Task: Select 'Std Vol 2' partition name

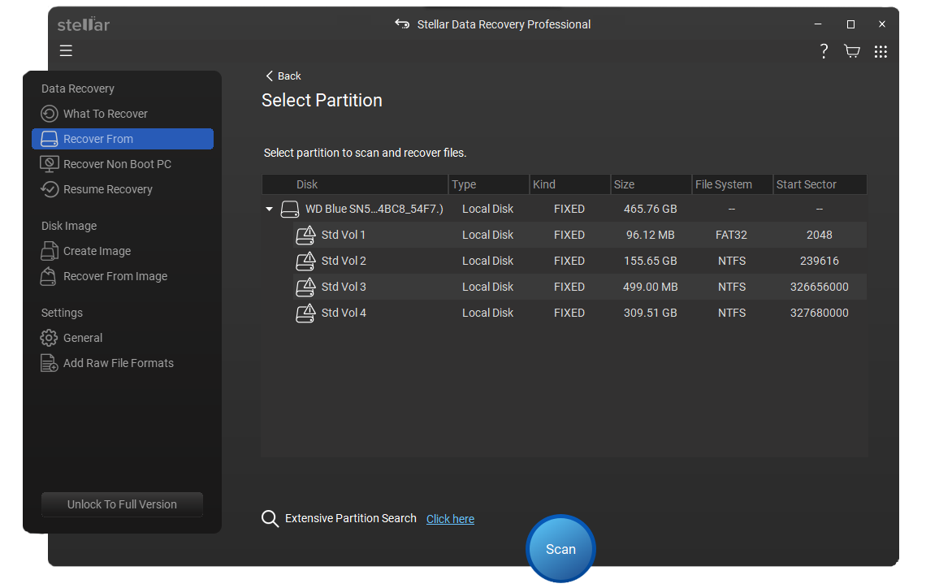Action: pyautogui.click(x=344, y=261)
